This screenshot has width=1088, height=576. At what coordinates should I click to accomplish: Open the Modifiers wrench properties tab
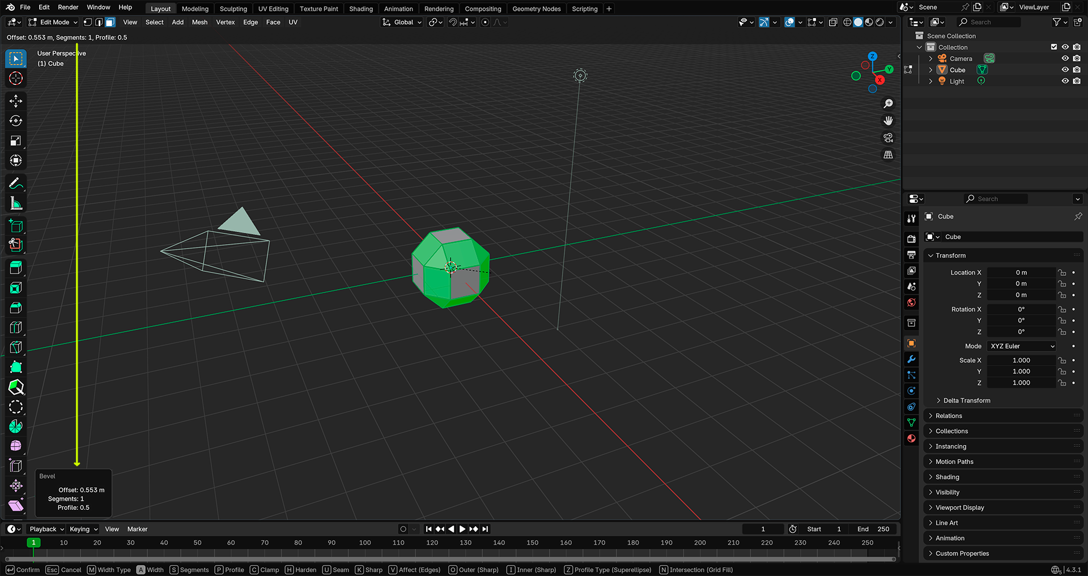911,359
